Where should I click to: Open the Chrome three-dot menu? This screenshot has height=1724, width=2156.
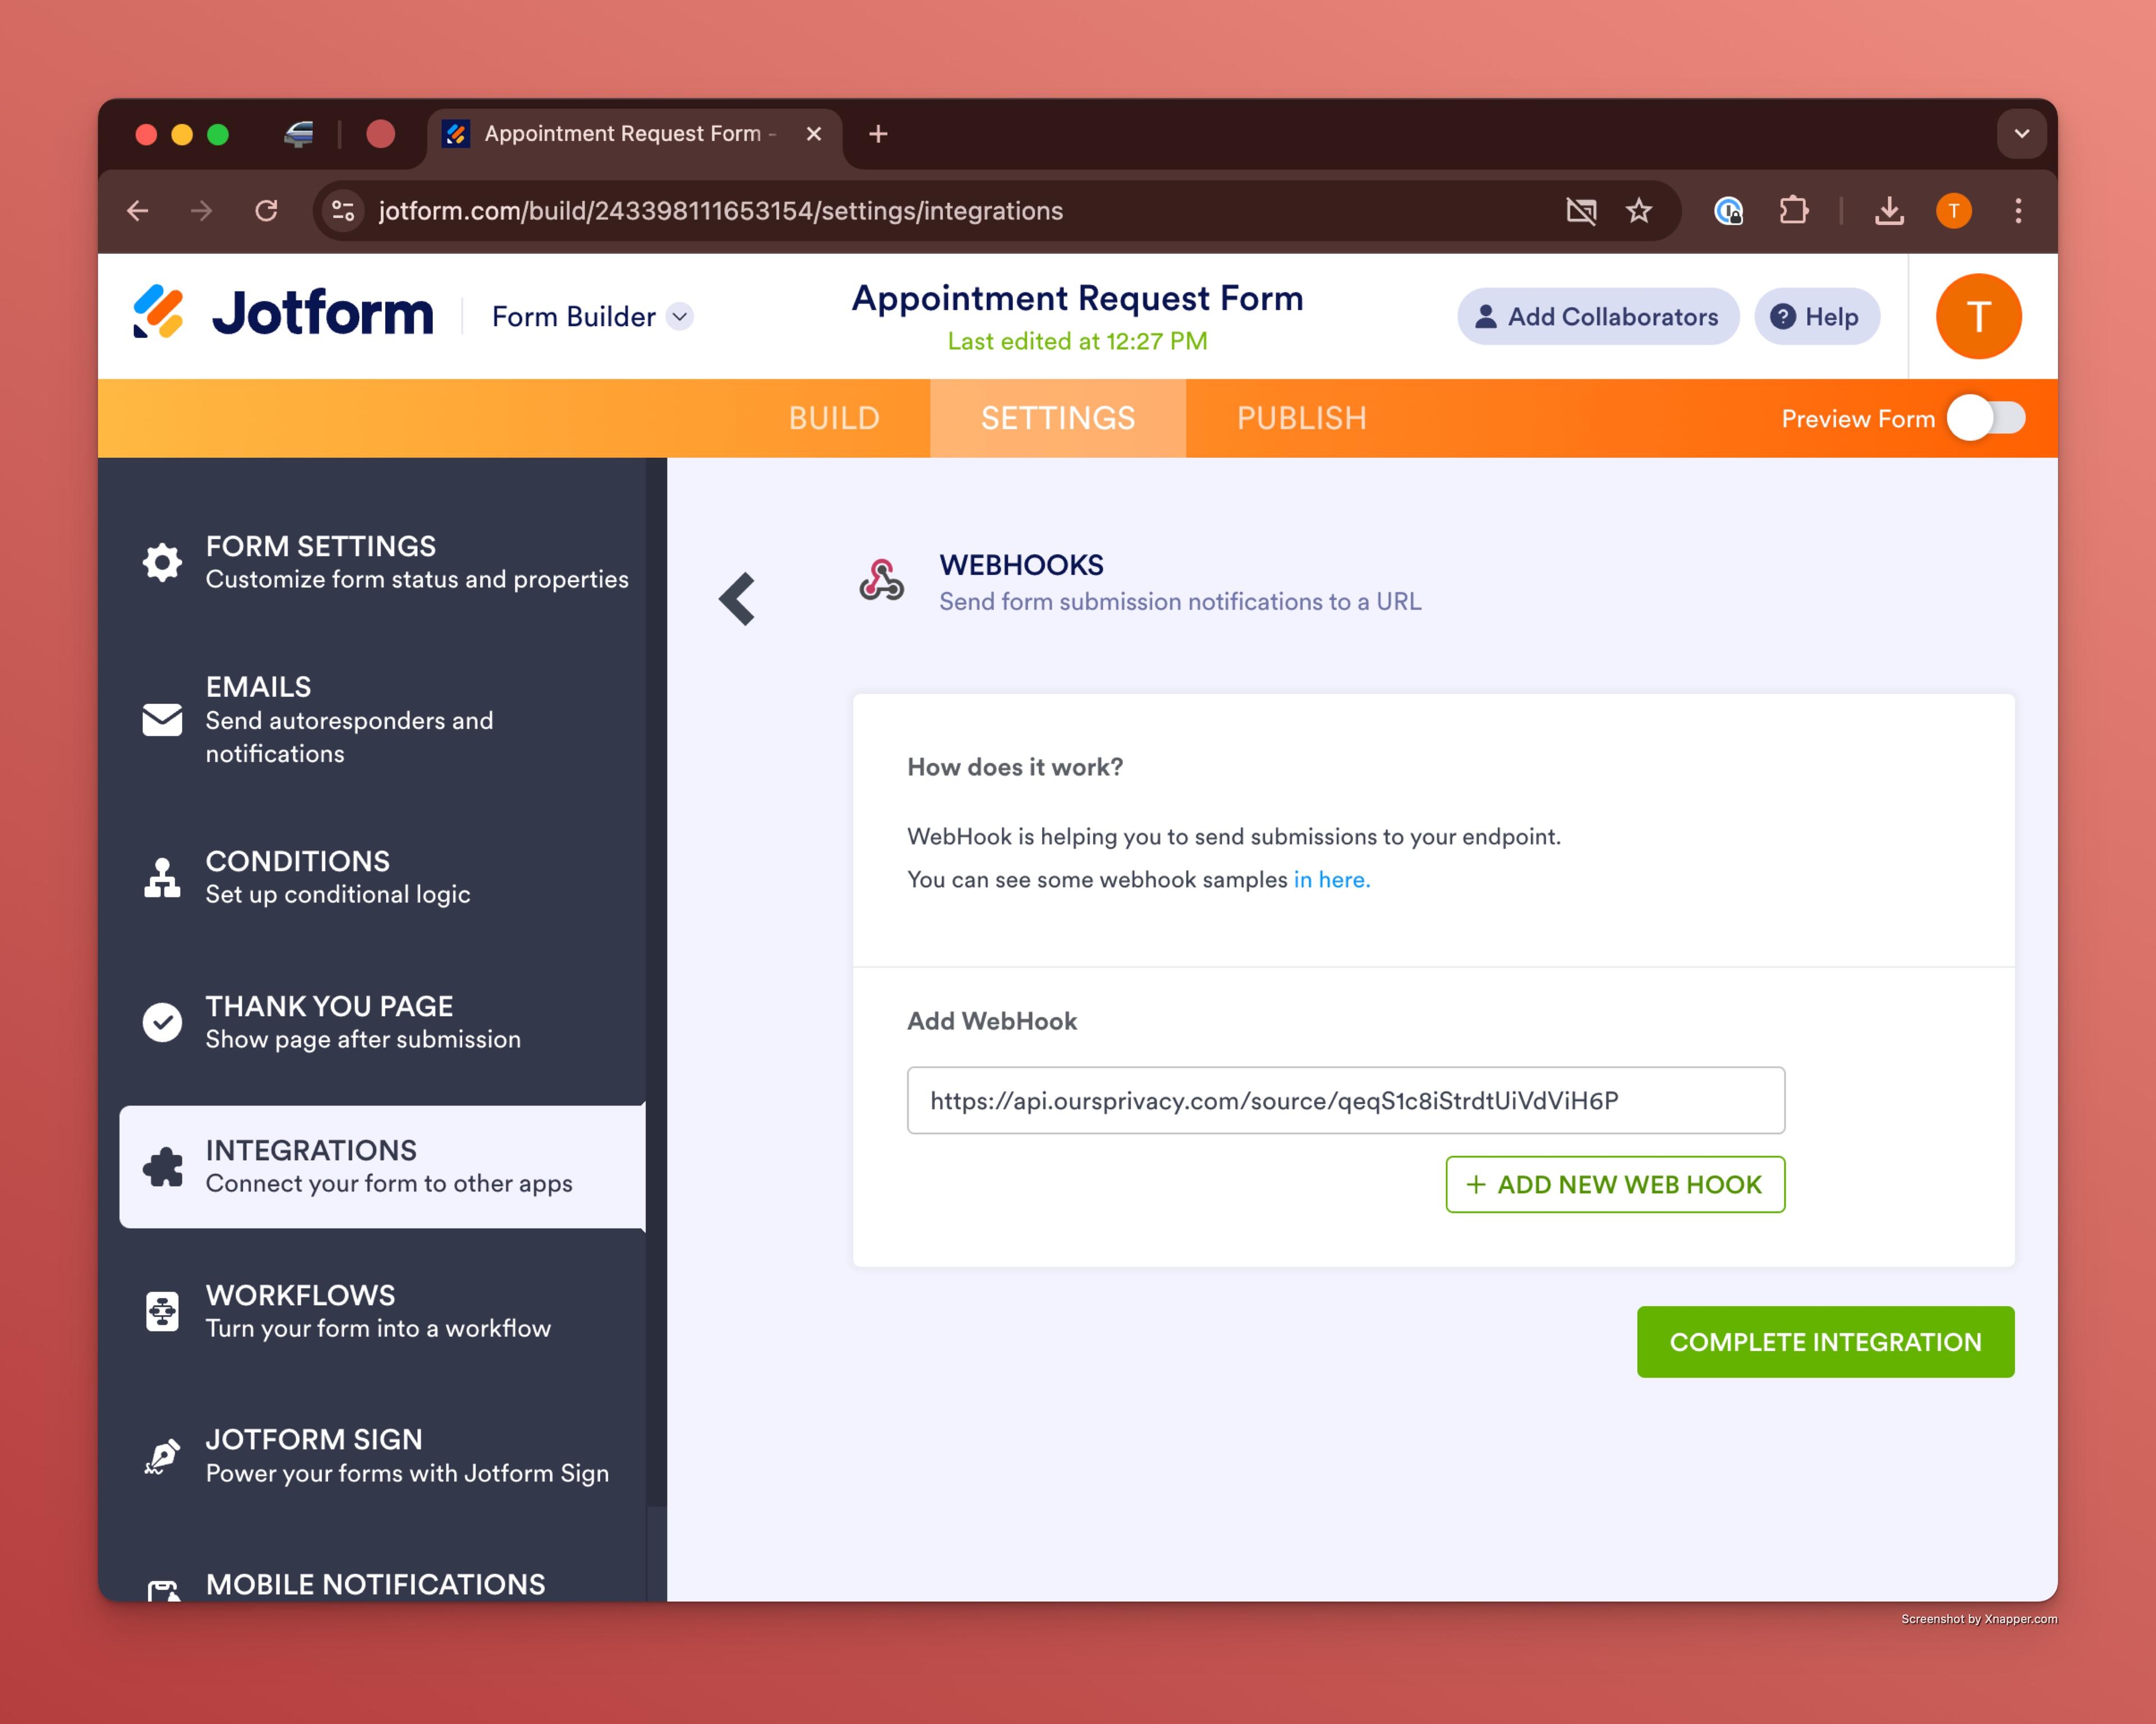[x=2018, y=211]
